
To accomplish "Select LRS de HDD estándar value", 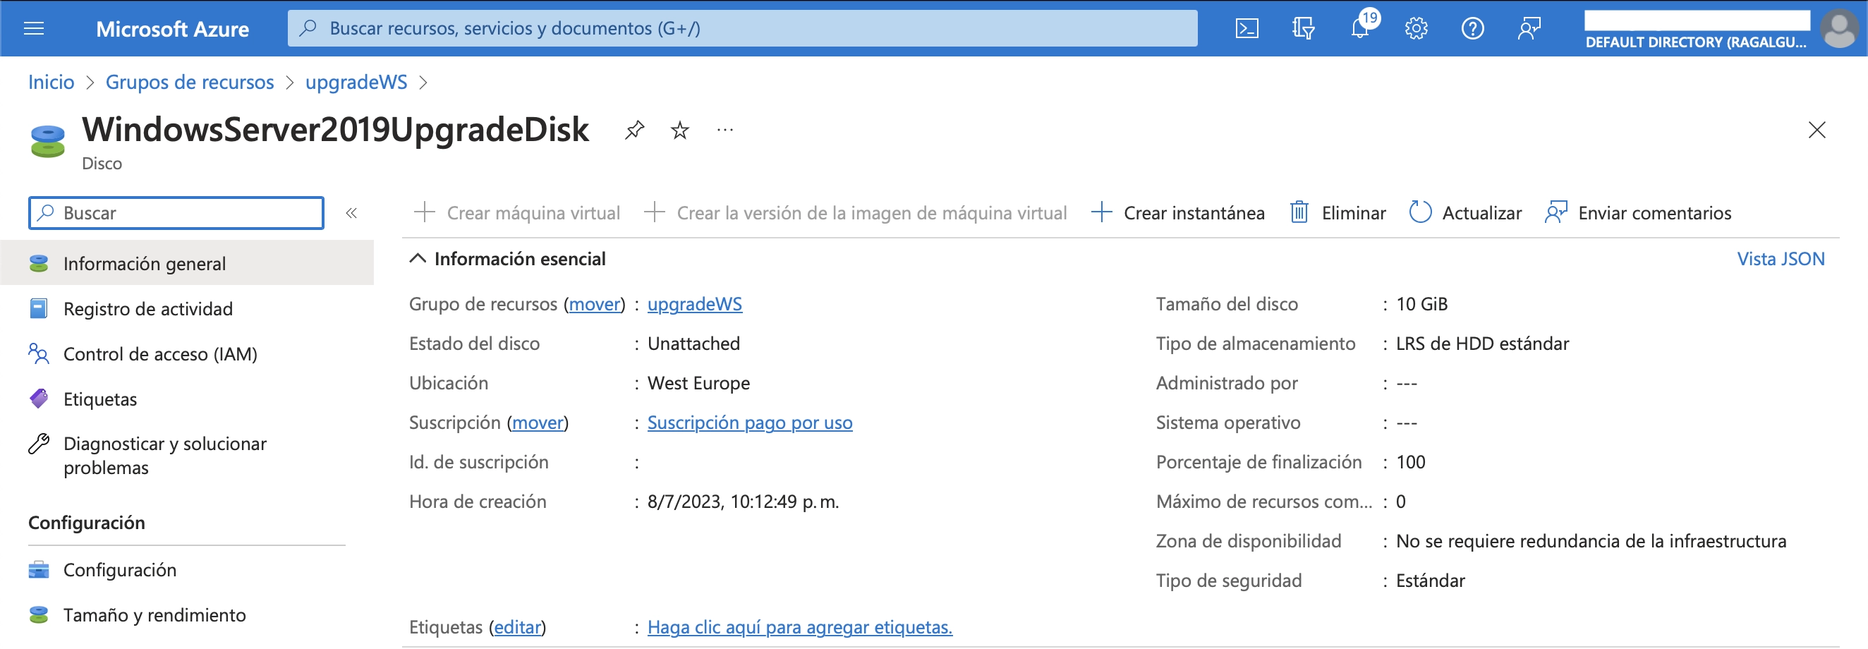I will [1482, 344].
